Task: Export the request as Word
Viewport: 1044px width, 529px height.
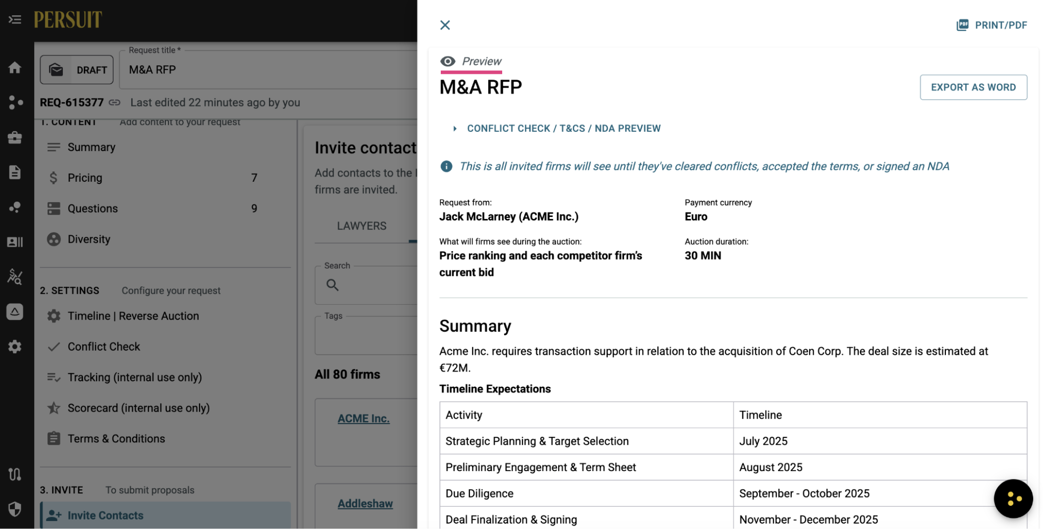Action: pyautogui.click(x=973, y=87)
